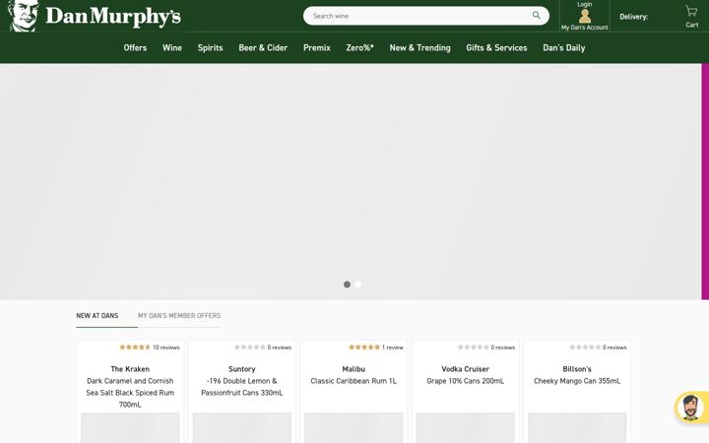Click the Malibu product image

point(354,427)
